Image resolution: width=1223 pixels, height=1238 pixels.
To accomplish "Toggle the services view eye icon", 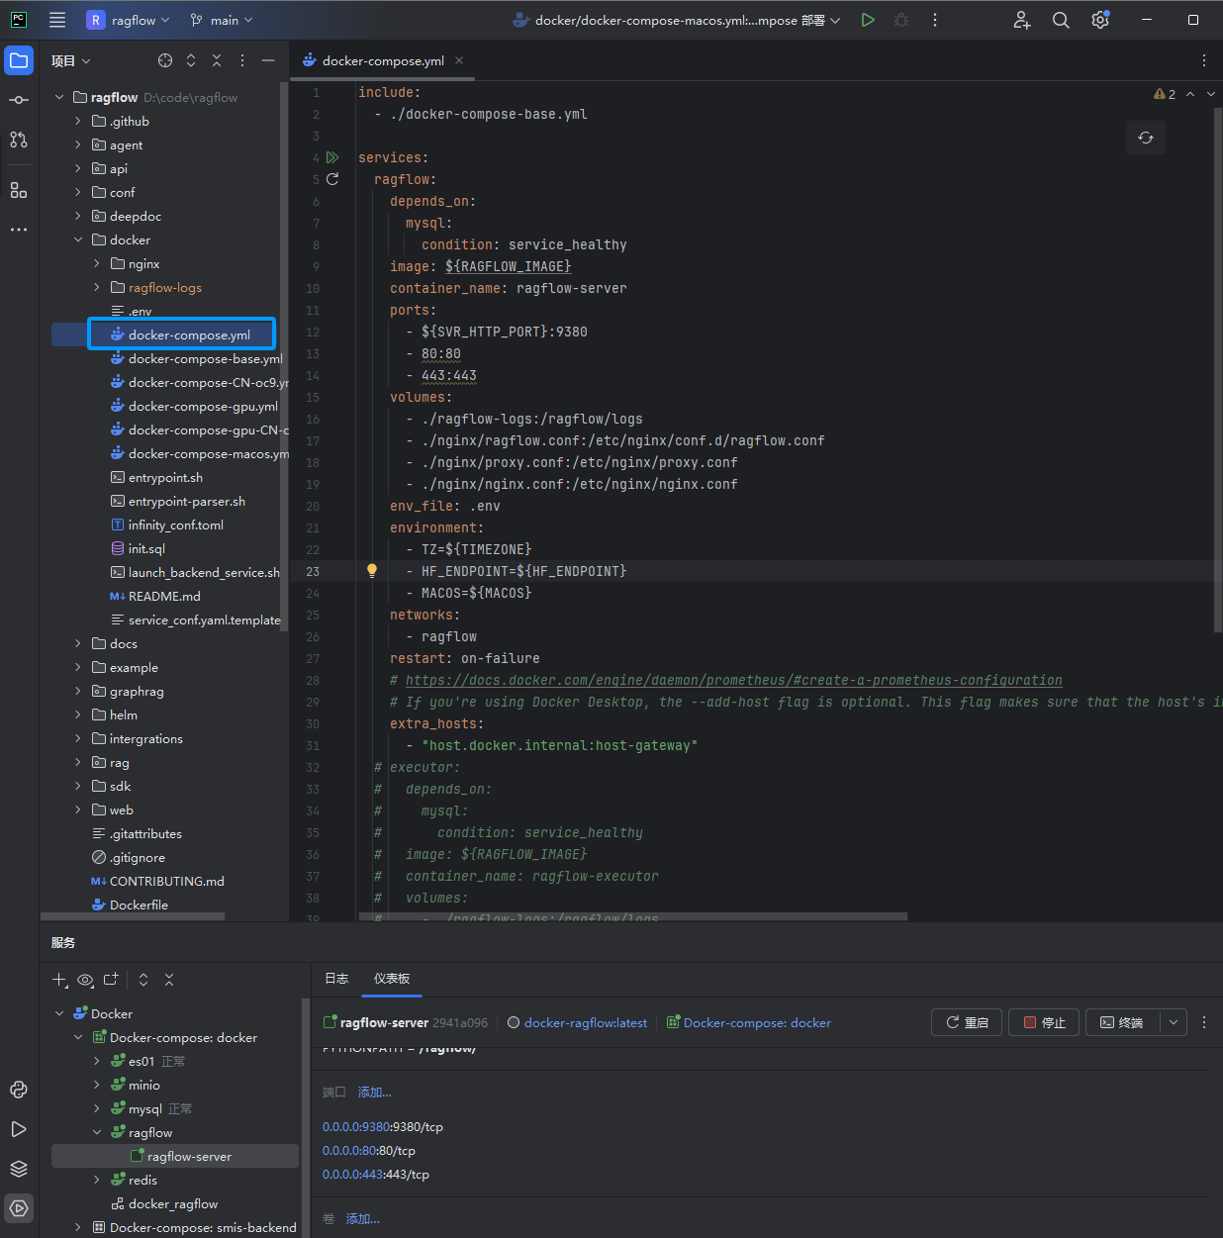I will pos(85,980).
